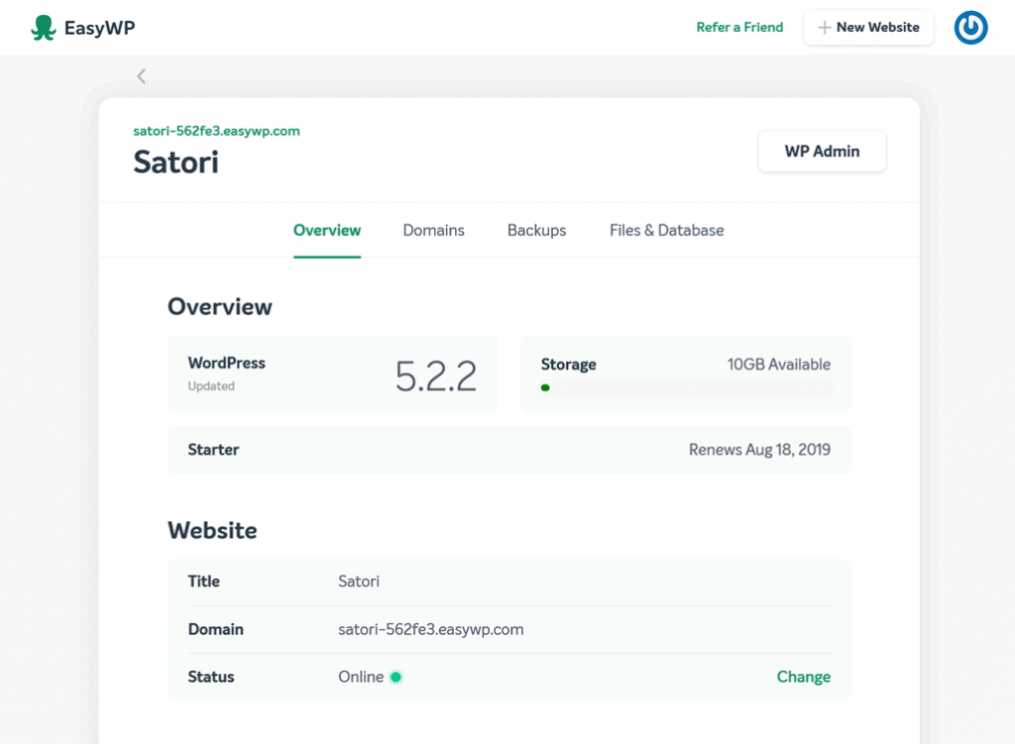Click the New Website button

[868, 28]
